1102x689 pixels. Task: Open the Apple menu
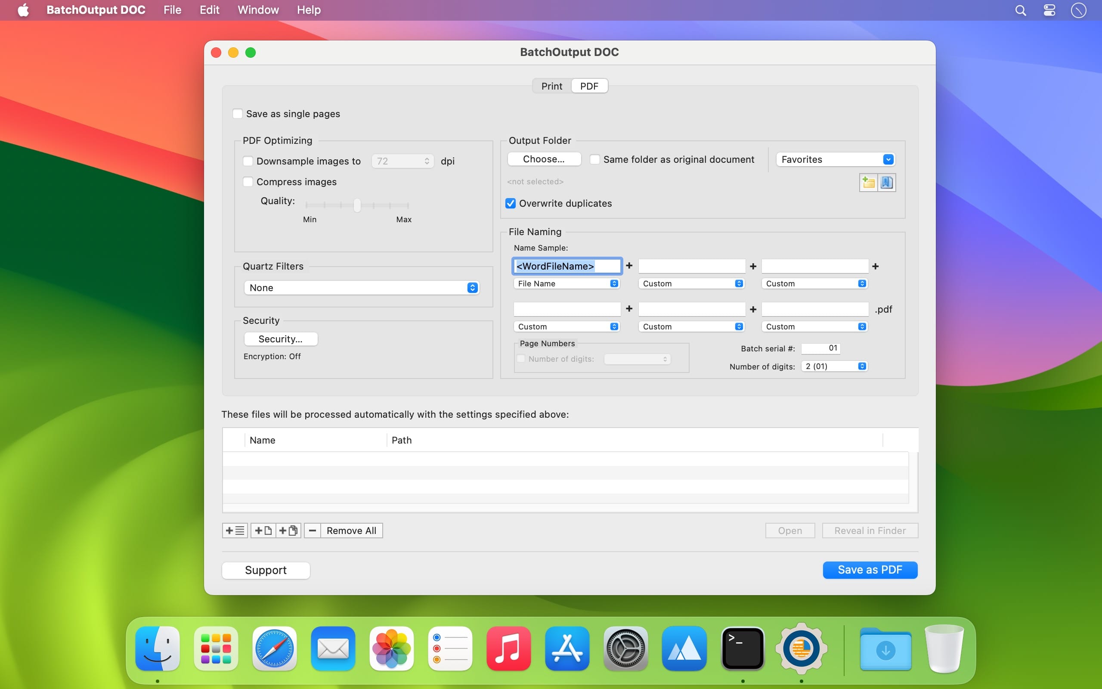pos(23,10)
